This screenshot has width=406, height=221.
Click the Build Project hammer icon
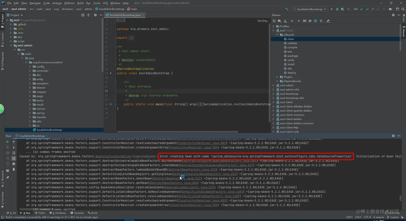click(287, 9)
